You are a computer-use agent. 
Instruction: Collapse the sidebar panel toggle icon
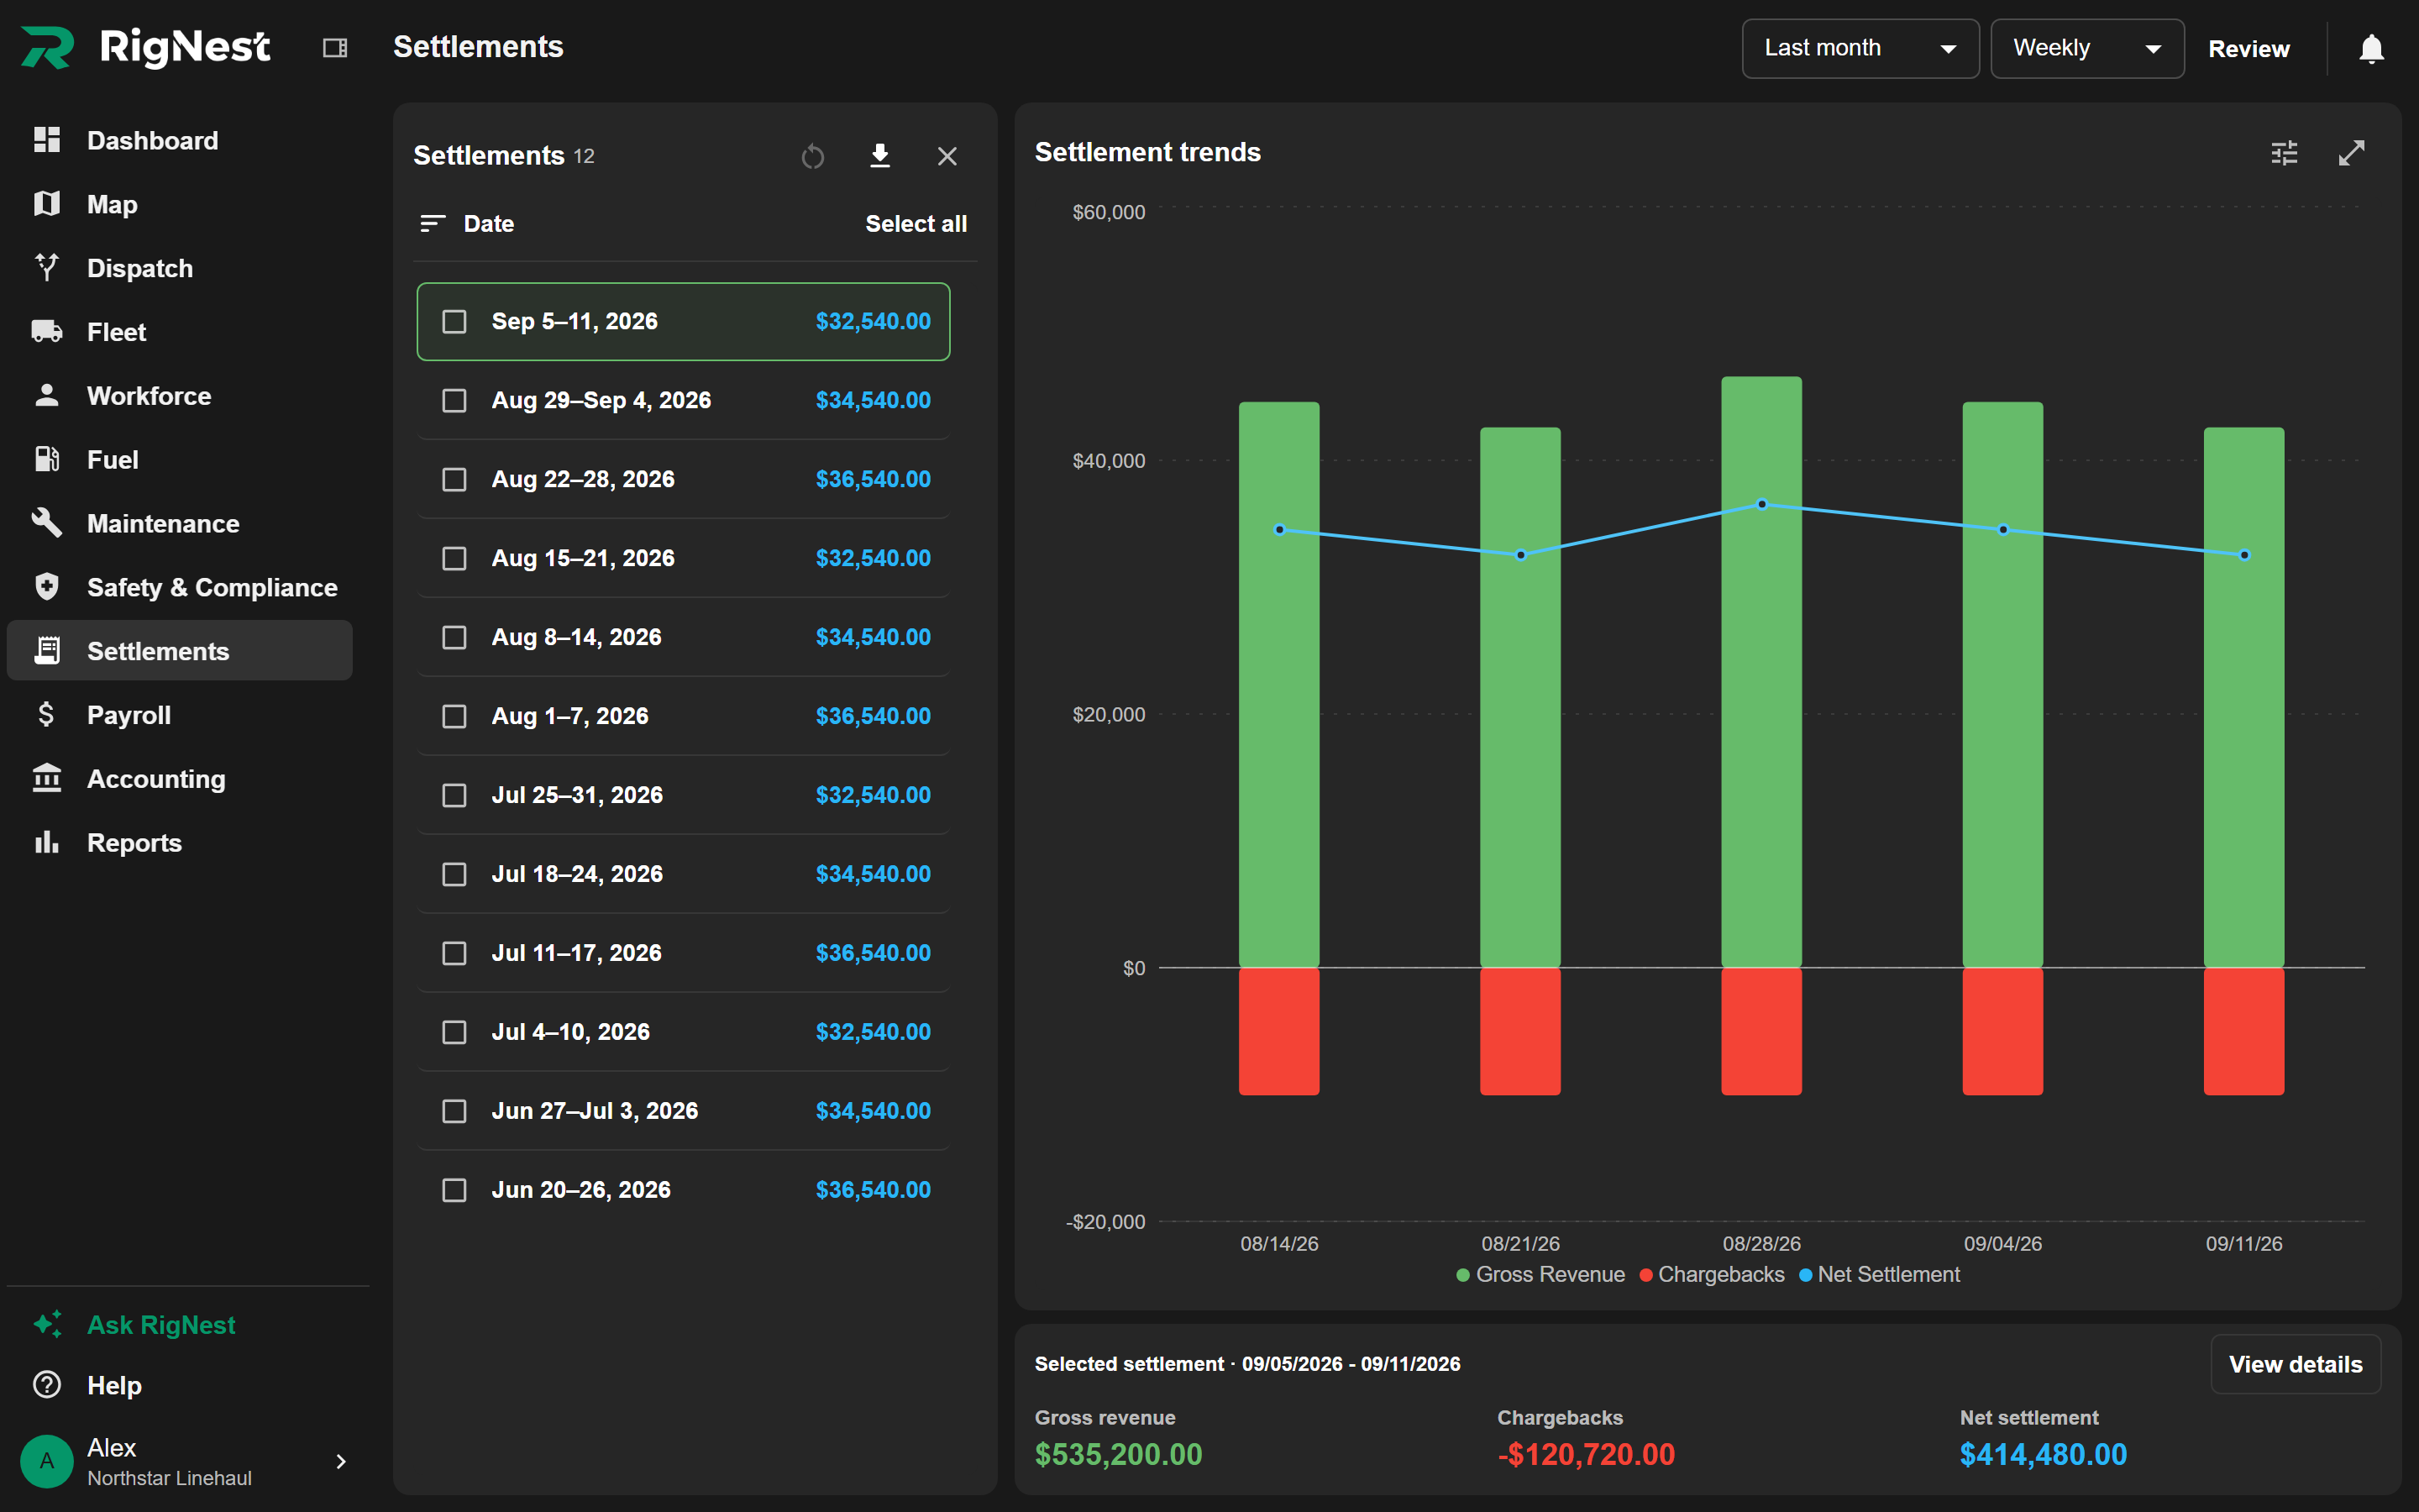(335, 48)
